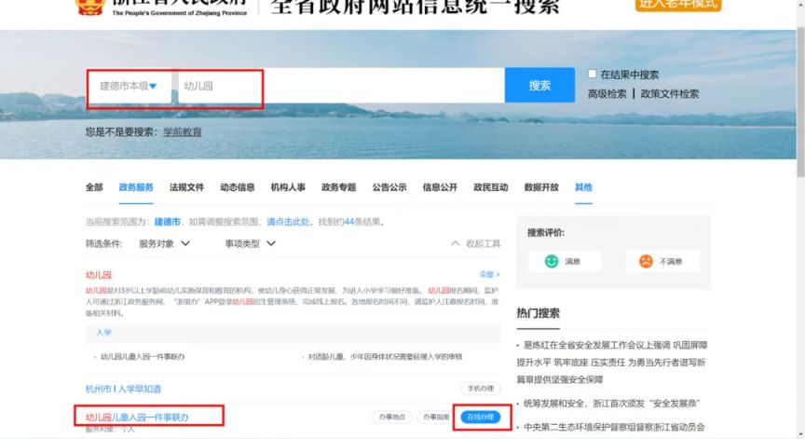Click the suggested search 学前教育 link
805x439 pixels.
(x=183, y=132)
